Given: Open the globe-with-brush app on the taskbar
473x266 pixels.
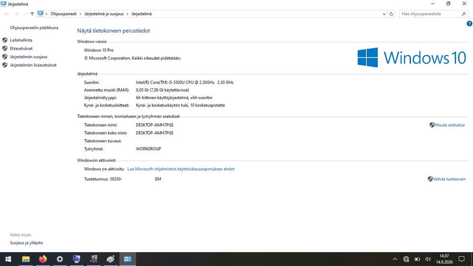Looking at the screenshot, I should click(x=111, y=259).
